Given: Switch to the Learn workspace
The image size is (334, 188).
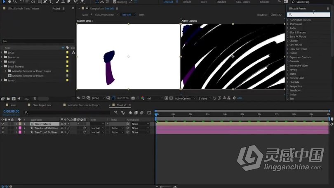Looking at the screenshot, I should tap(204, 2).
